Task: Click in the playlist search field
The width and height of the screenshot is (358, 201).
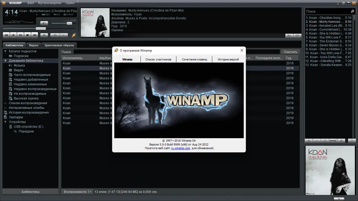Action: pyautogui.click(x=328, y=12)
